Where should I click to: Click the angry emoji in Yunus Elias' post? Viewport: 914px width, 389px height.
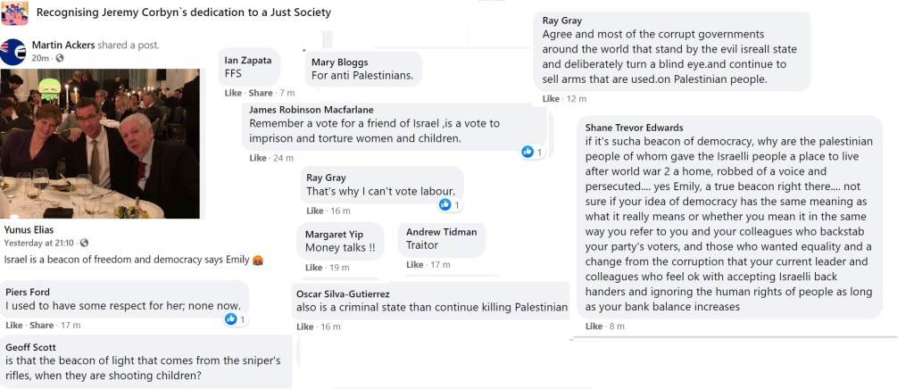click(x=258, y=260)
